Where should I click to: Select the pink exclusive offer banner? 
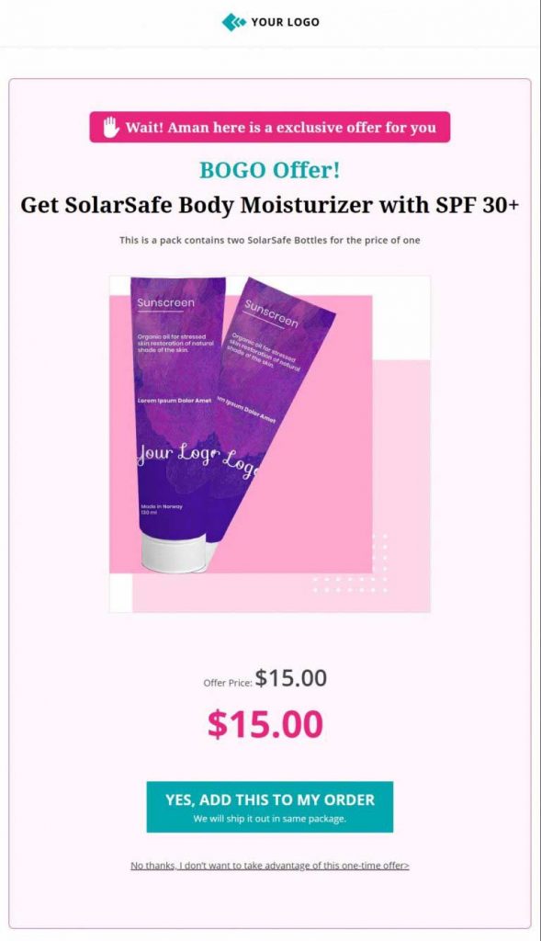click(x=270, y=127)
